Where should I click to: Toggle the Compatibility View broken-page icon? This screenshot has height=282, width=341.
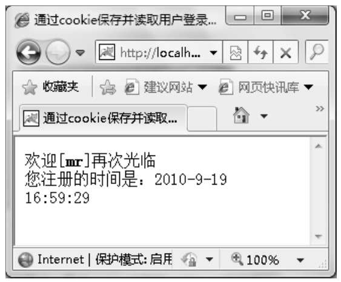tap(235, 53)
